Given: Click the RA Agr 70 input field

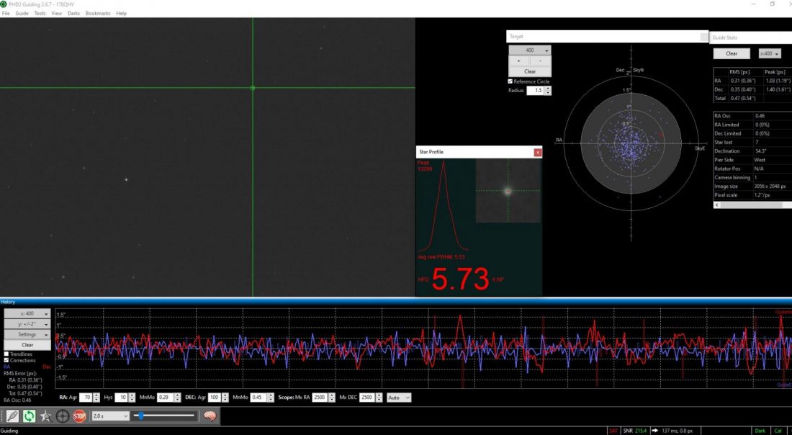Looking at the screenshot, I should (x=86, y=398).
